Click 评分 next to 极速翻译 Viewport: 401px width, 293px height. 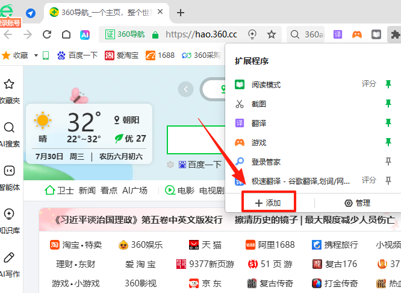(x=368, y=180)
